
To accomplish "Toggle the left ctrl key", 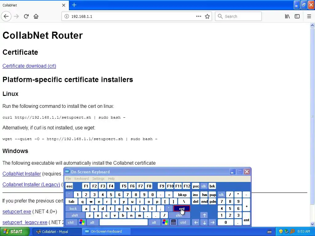I will (70, 222).
